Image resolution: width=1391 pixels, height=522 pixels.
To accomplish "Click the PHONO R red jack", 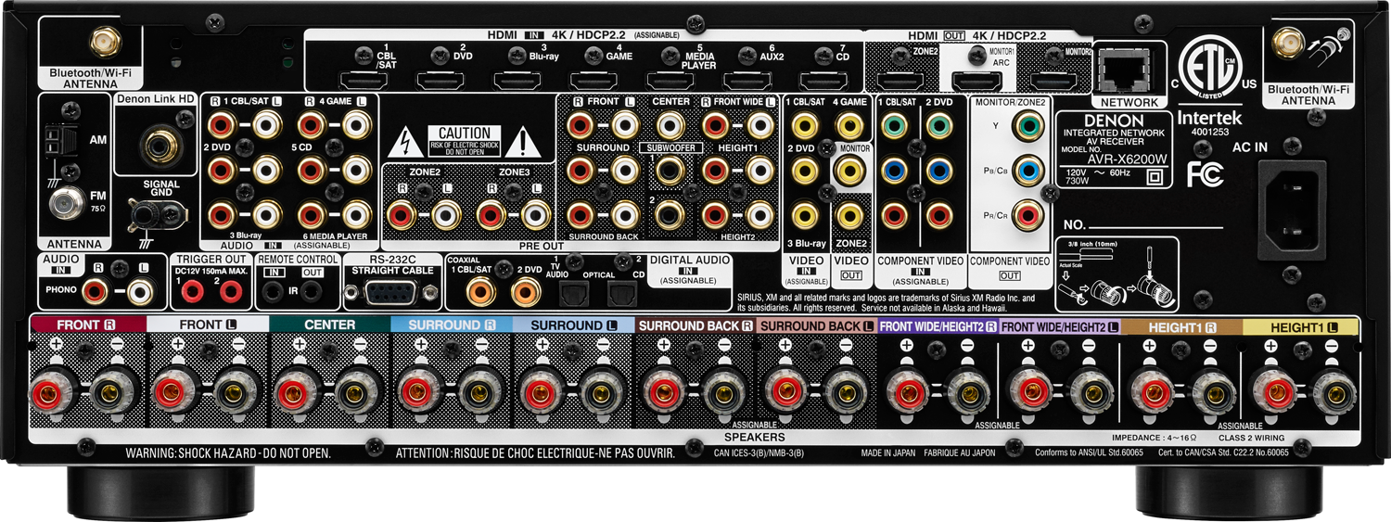I will point(94,293).
